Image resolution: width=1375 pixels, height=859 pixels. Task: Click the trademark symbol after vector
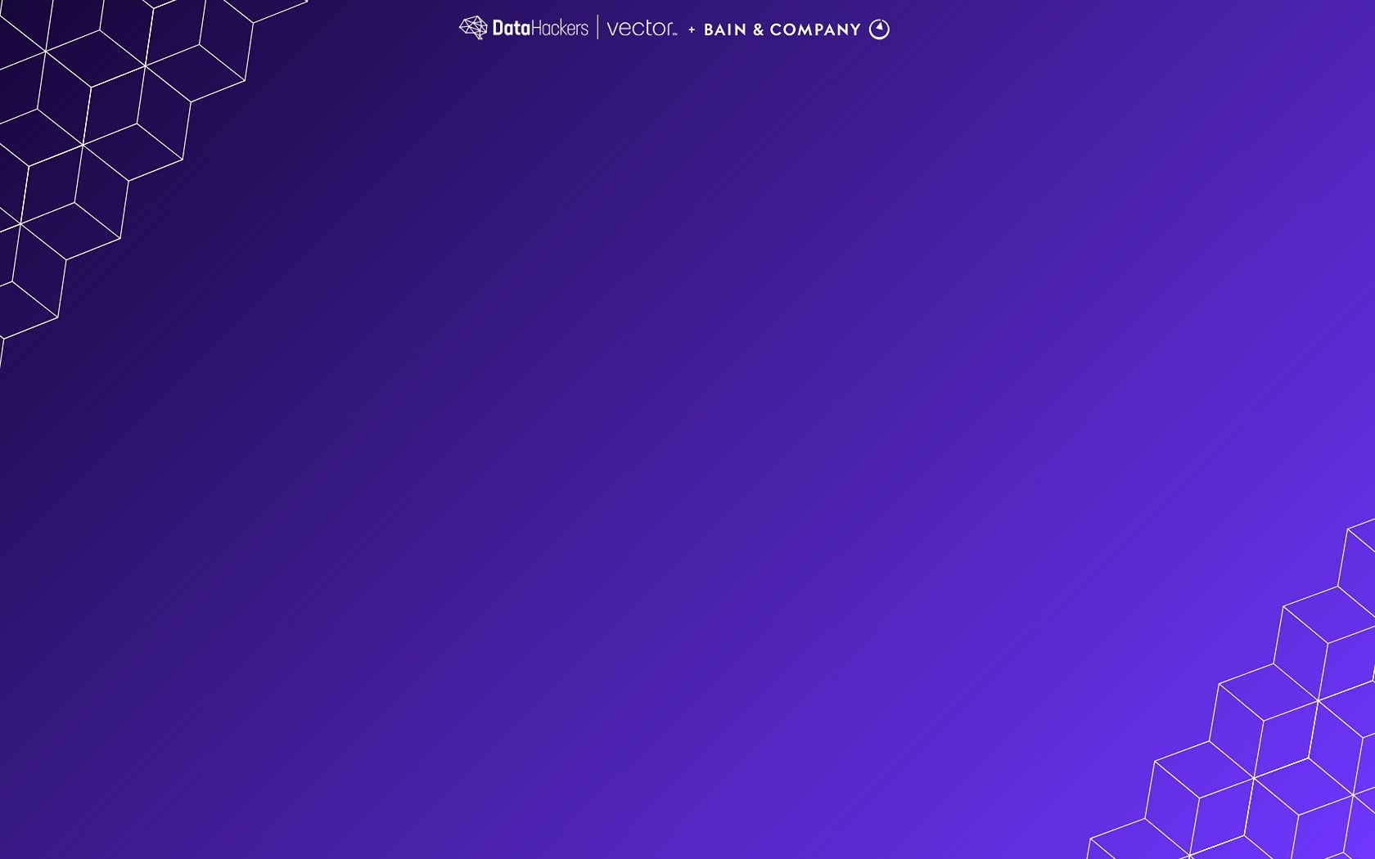pos(674,34)
